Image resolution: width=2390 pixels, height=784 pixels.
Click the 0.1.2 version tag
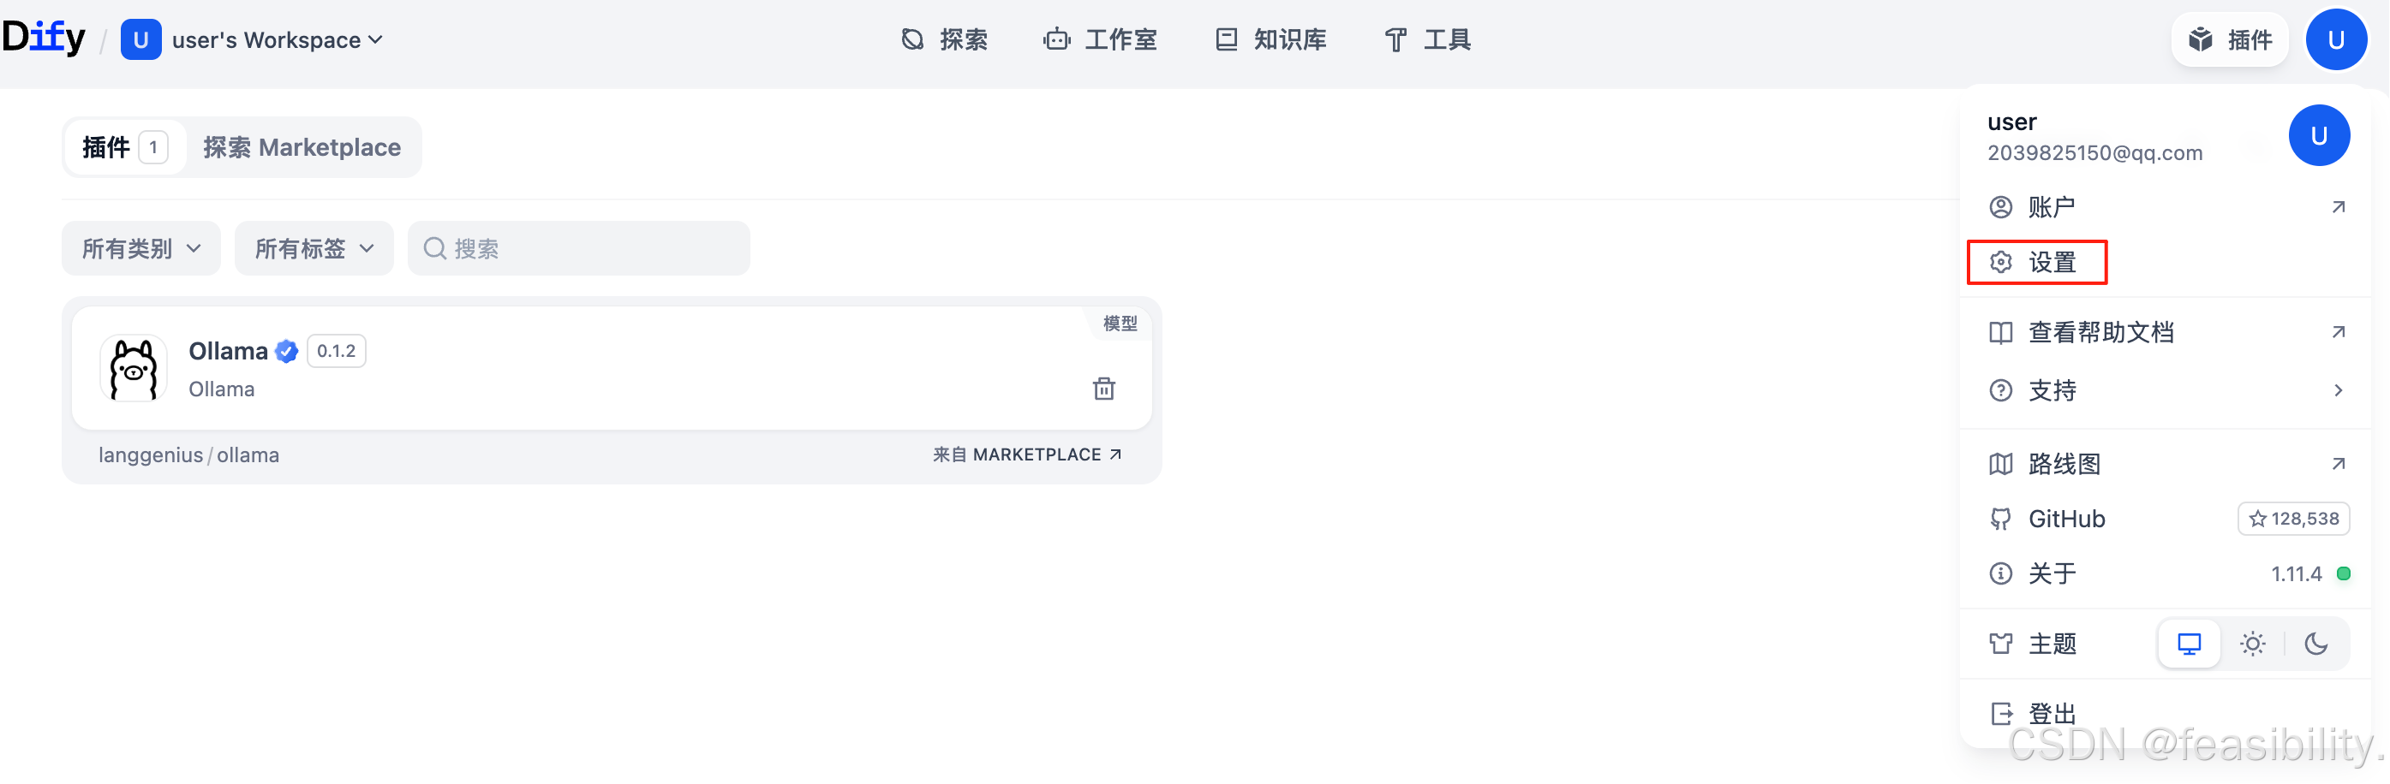point(336,351)
